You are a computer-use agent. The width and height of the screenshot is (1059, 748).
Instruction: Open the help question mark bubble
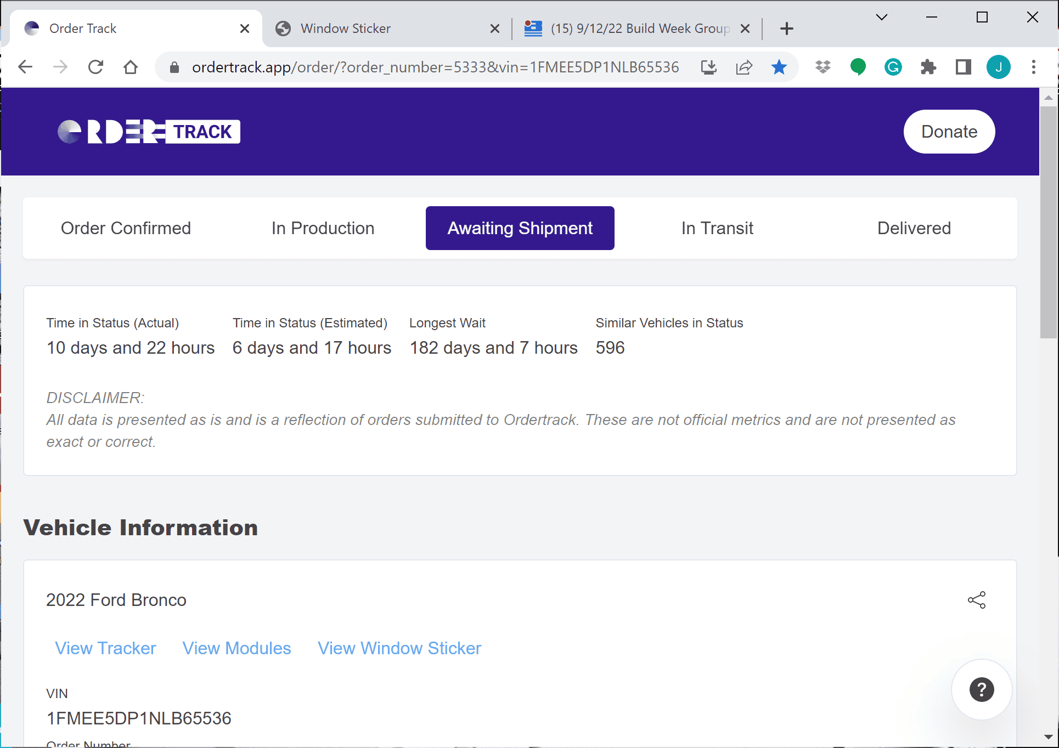(982, 690)
